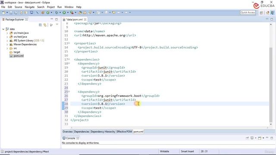Click Pin Console icon
Screen dimensions: 276x155
pos(247,138)
